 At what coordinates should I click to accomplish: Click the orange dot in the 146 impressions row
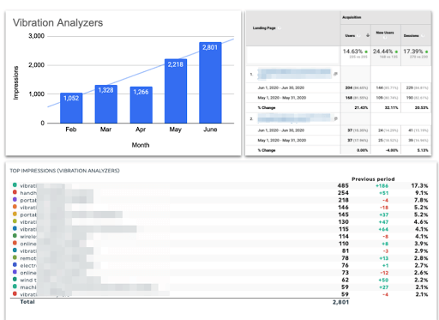[15, 207]
